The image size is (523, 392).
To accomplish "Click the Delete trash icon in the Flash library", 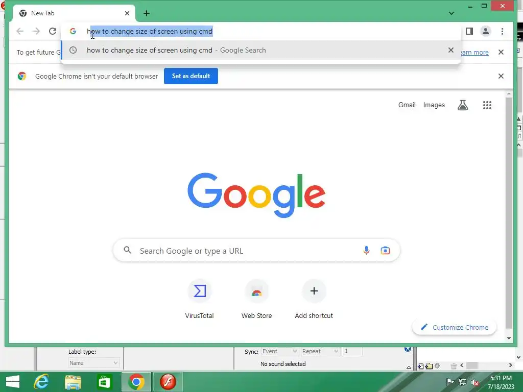I will pyautogui.click(x=454, y=366).
